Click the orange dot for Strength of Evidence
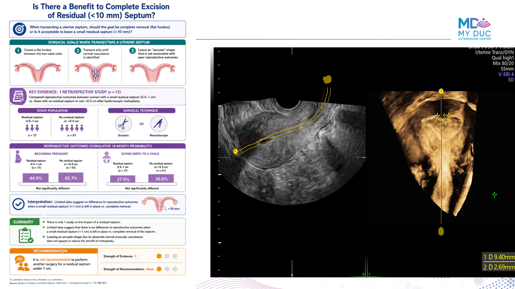 (x=159, y=256)
